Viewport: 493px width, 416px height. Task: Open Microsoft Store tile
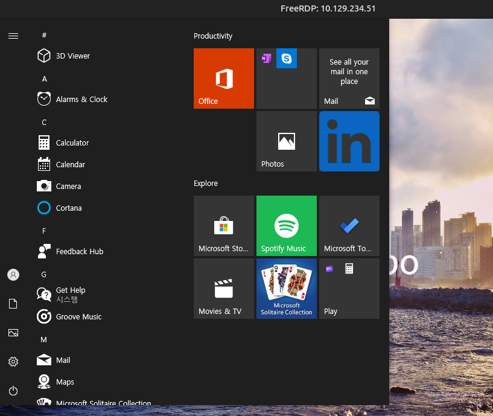click(x=223, y=225)
